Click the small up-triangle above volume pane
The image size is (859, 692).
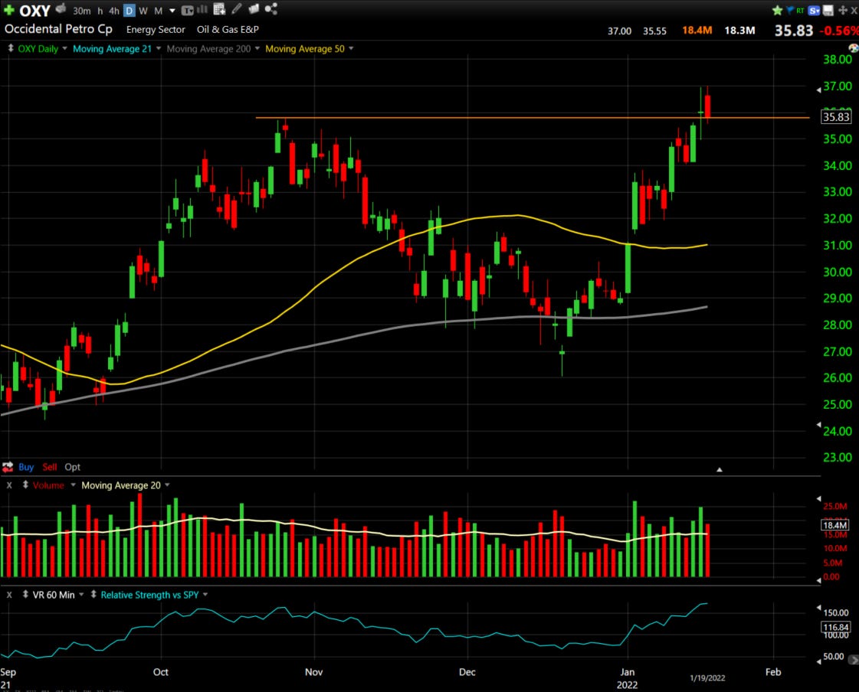[x=720, y=470]
